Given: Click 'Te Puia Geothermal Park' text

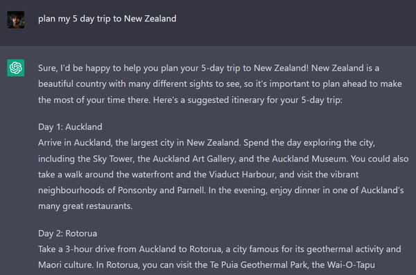Looking at the screenshot, I should coord(259,265).
